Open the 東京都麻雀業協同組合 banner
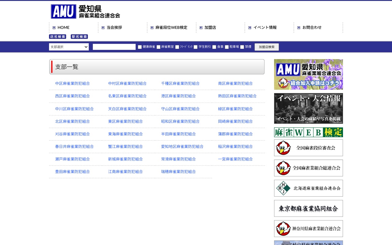The height and width of the screenshot is (245, 392). point(308,208)
